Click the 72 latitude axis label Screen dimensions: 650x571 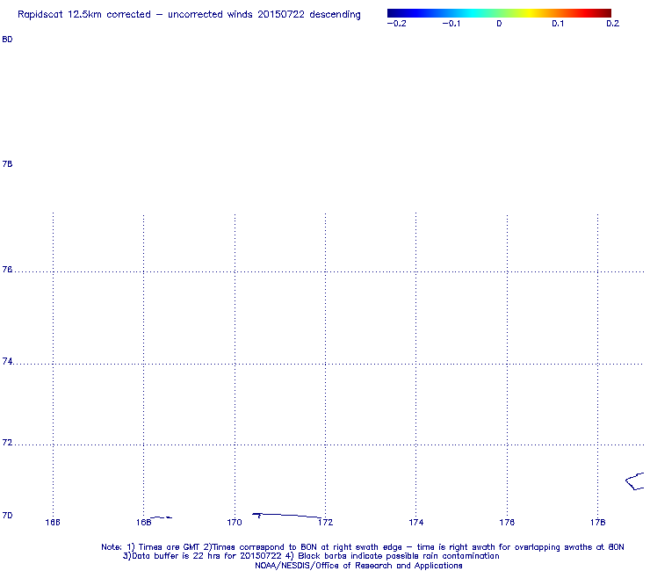point(7,443)
